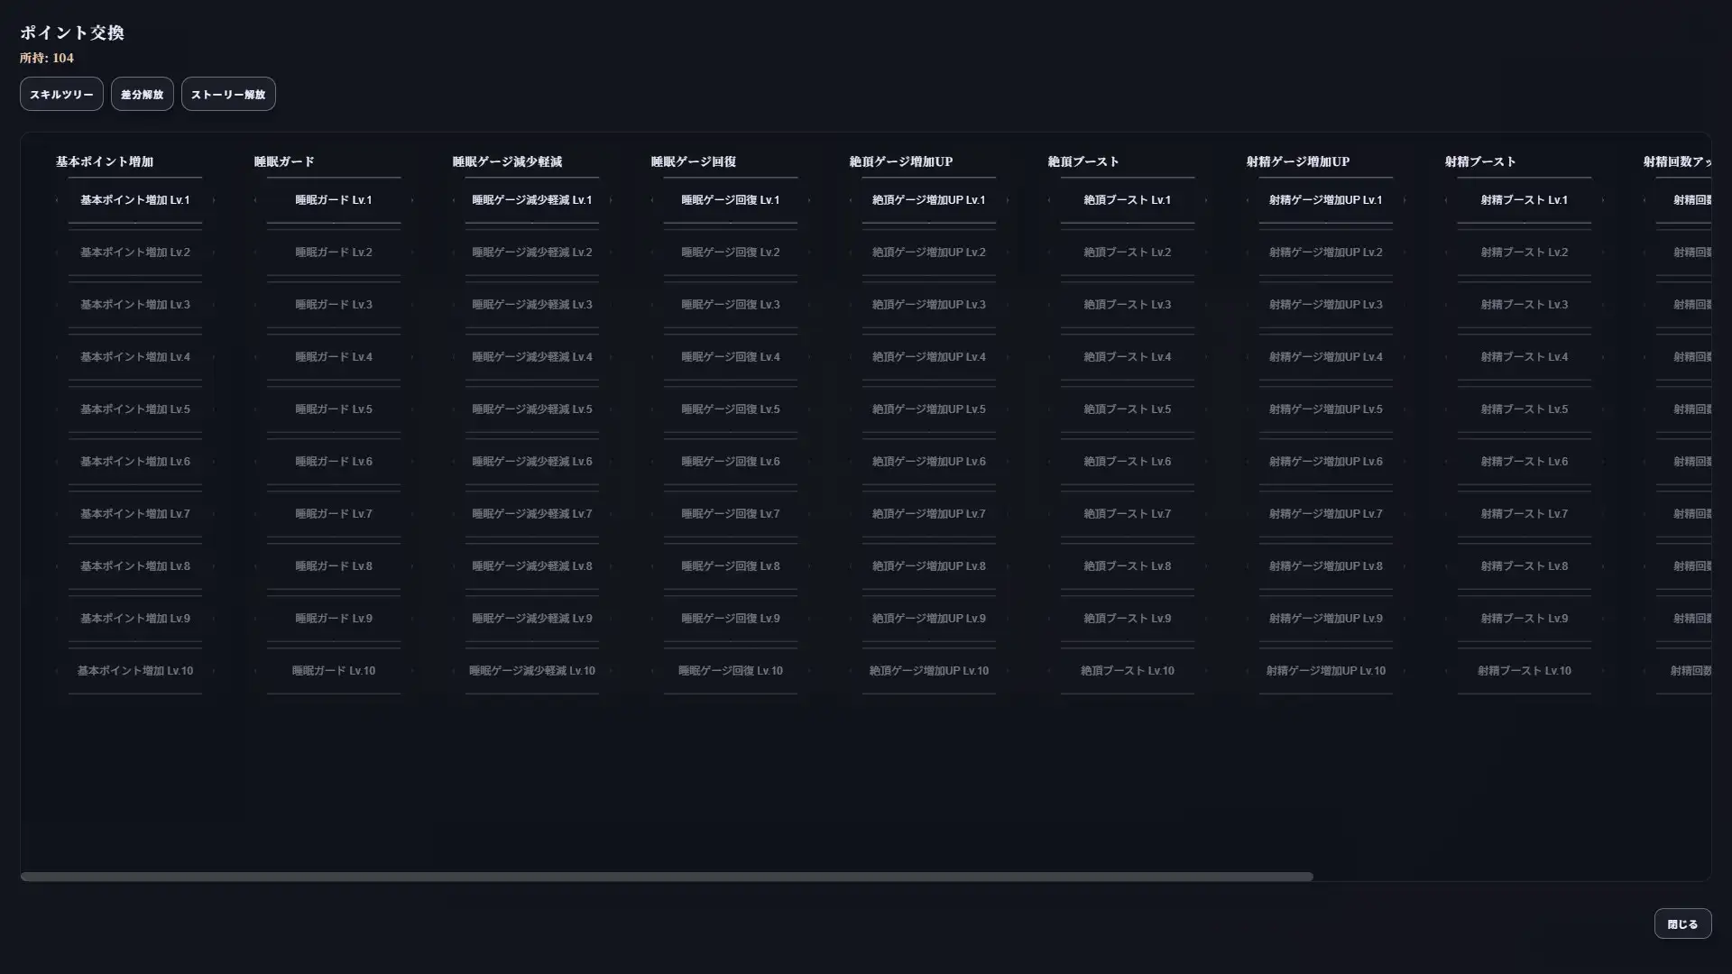Pick 睡眠ゲージ回復 Lv.1 skill node
The image size is (1732, 974).
731,200
